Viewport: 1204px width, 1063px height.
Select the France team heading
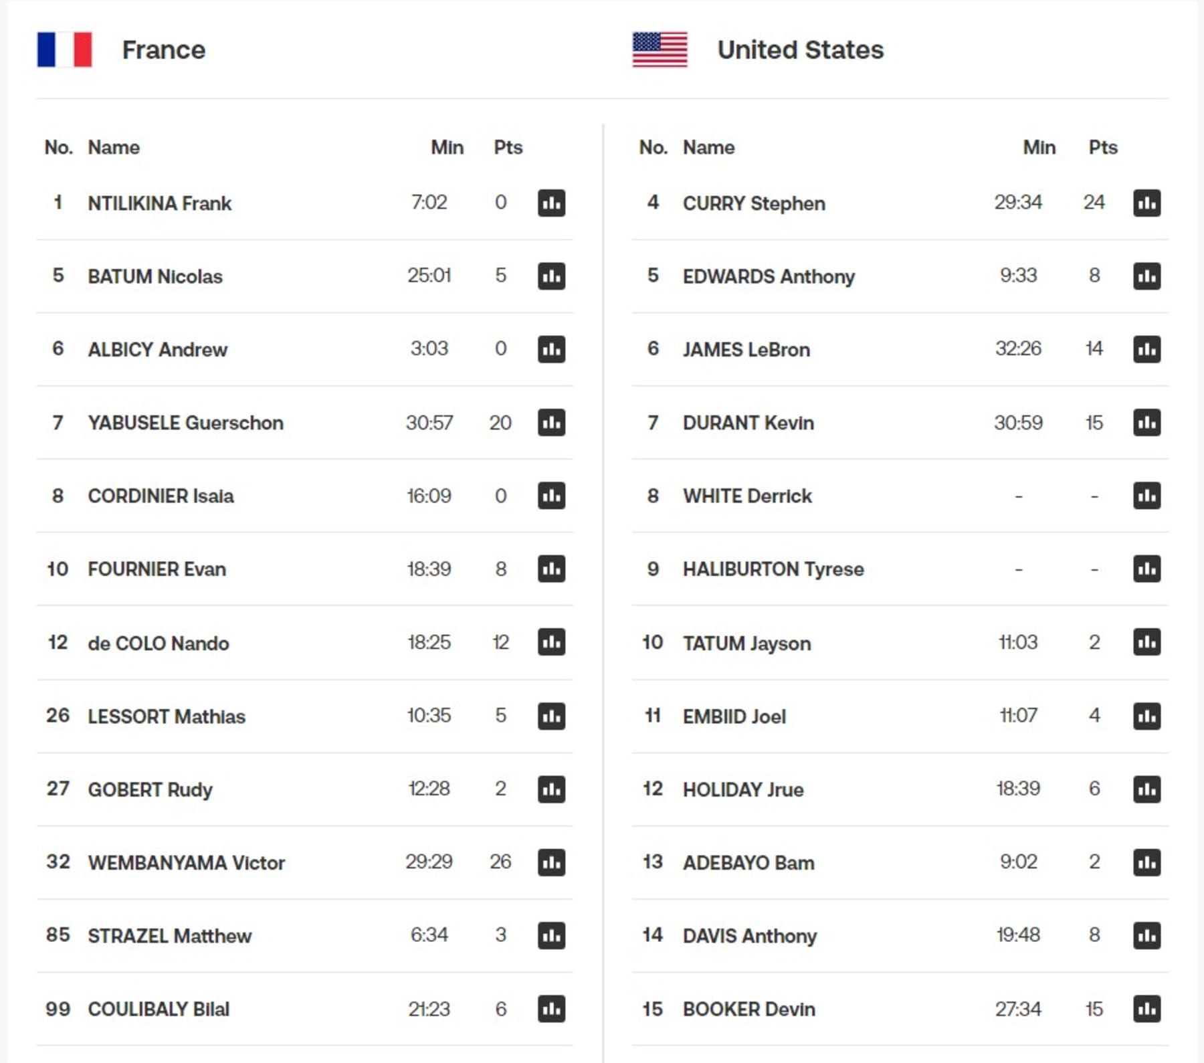pos(163,50)
